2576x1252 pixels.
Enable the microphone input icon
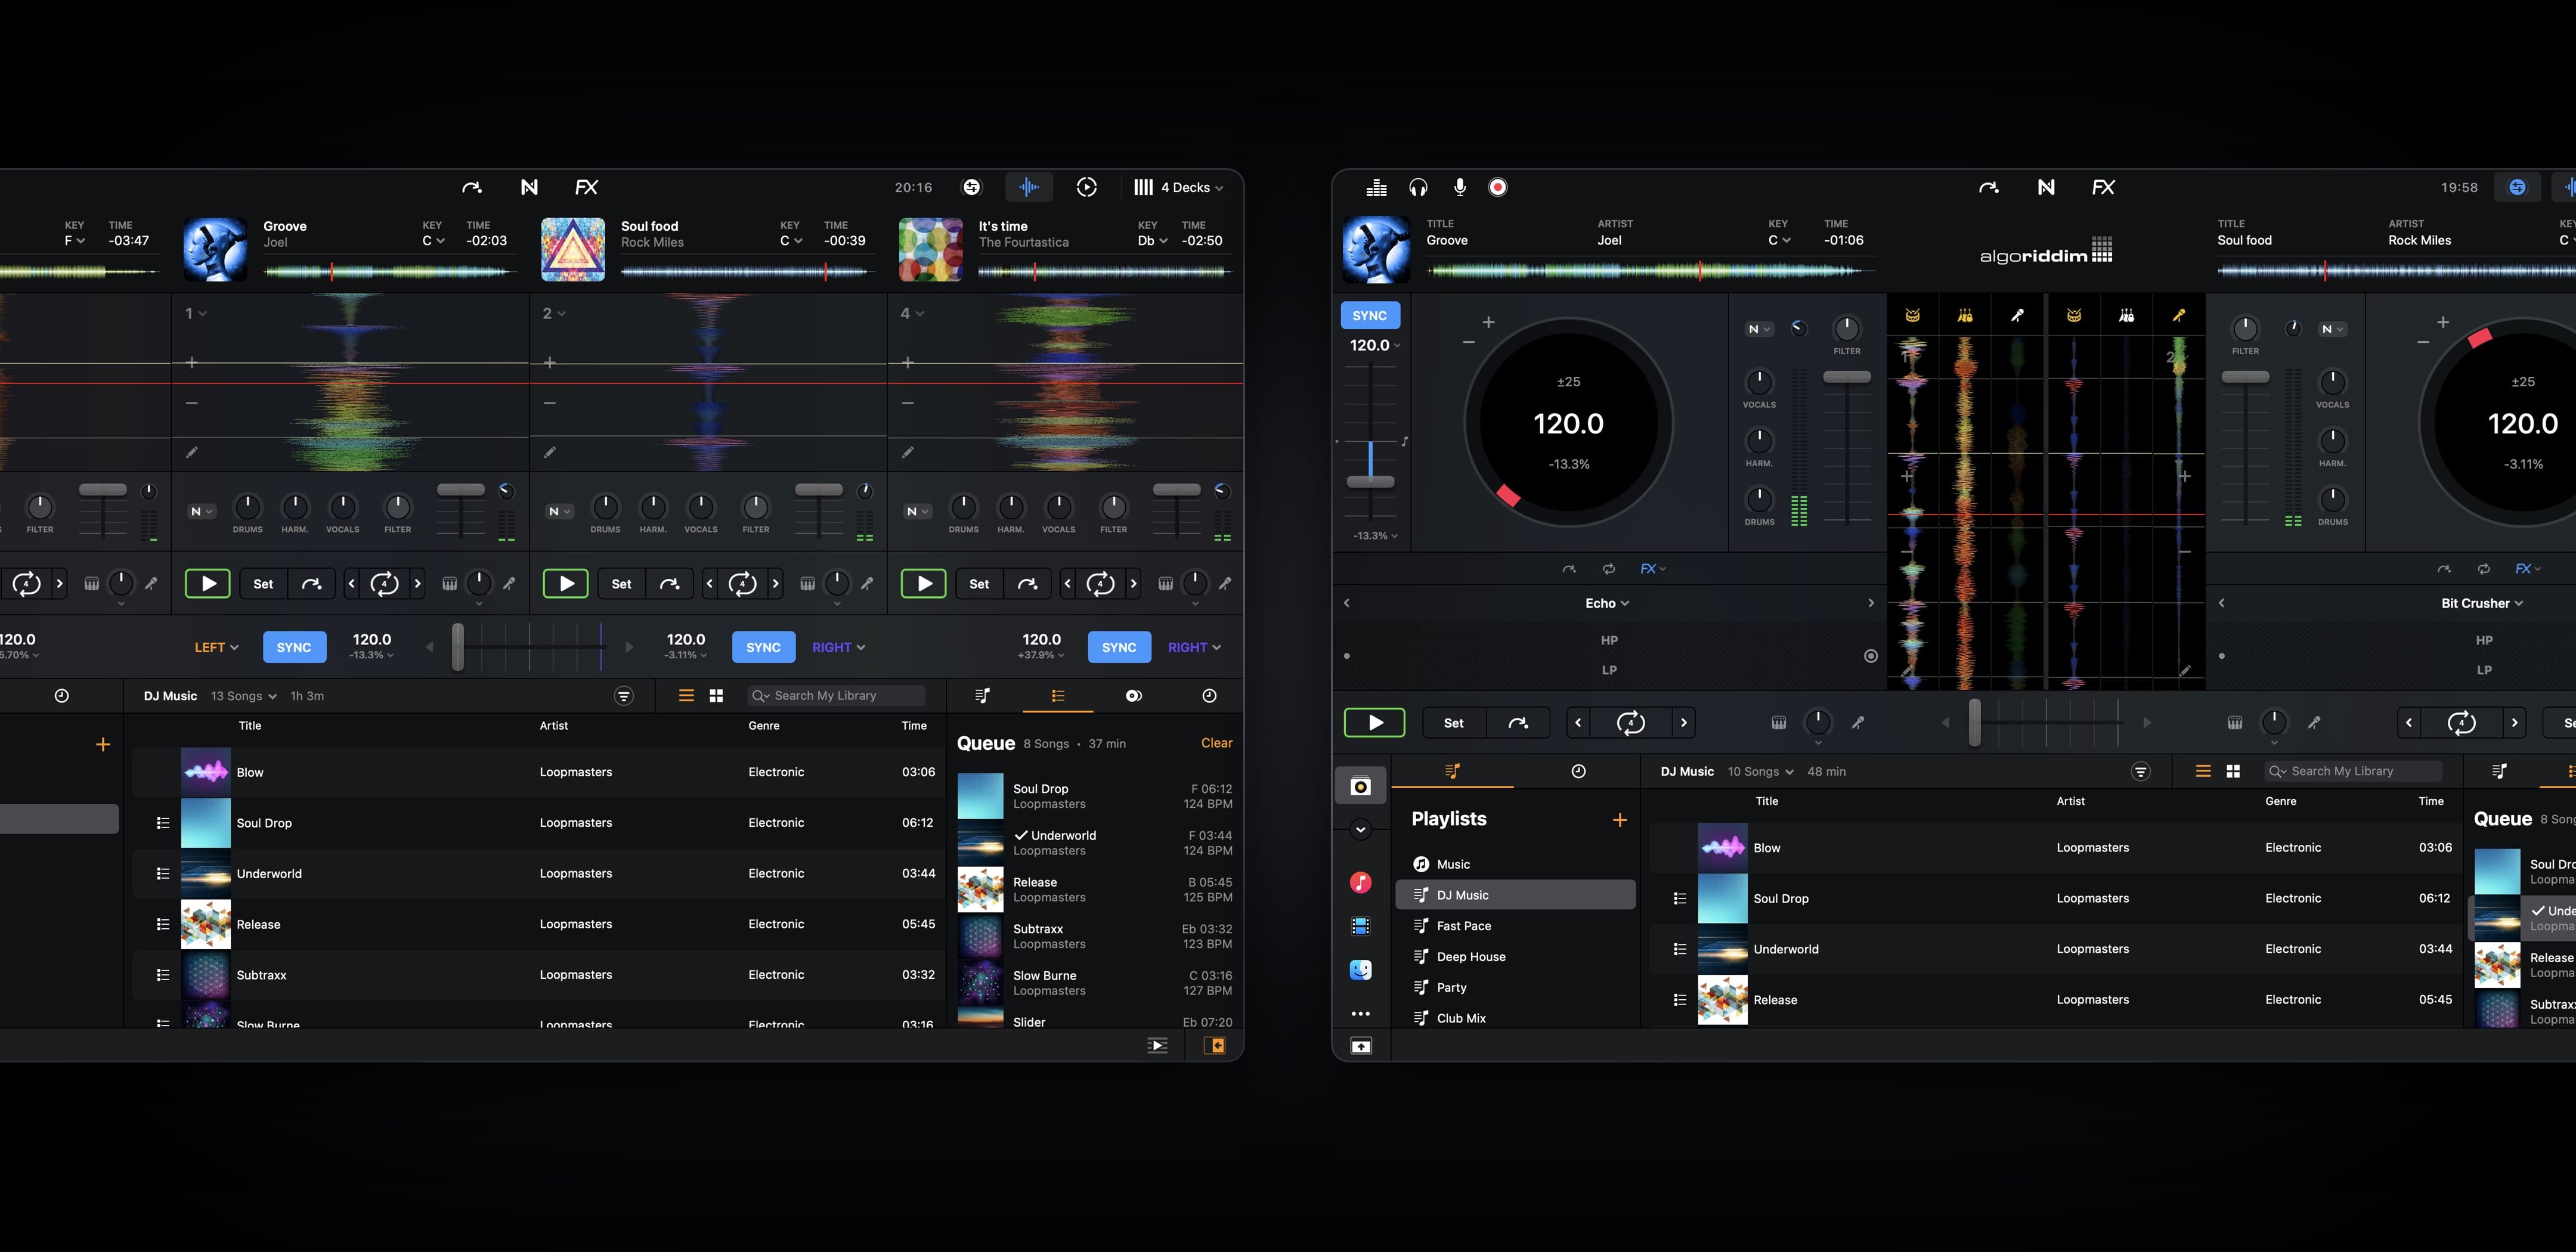point(1459,187)
